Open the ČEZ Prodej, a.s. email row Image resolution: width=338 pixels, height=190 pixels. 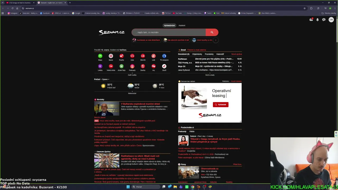[x=210, y=63]
